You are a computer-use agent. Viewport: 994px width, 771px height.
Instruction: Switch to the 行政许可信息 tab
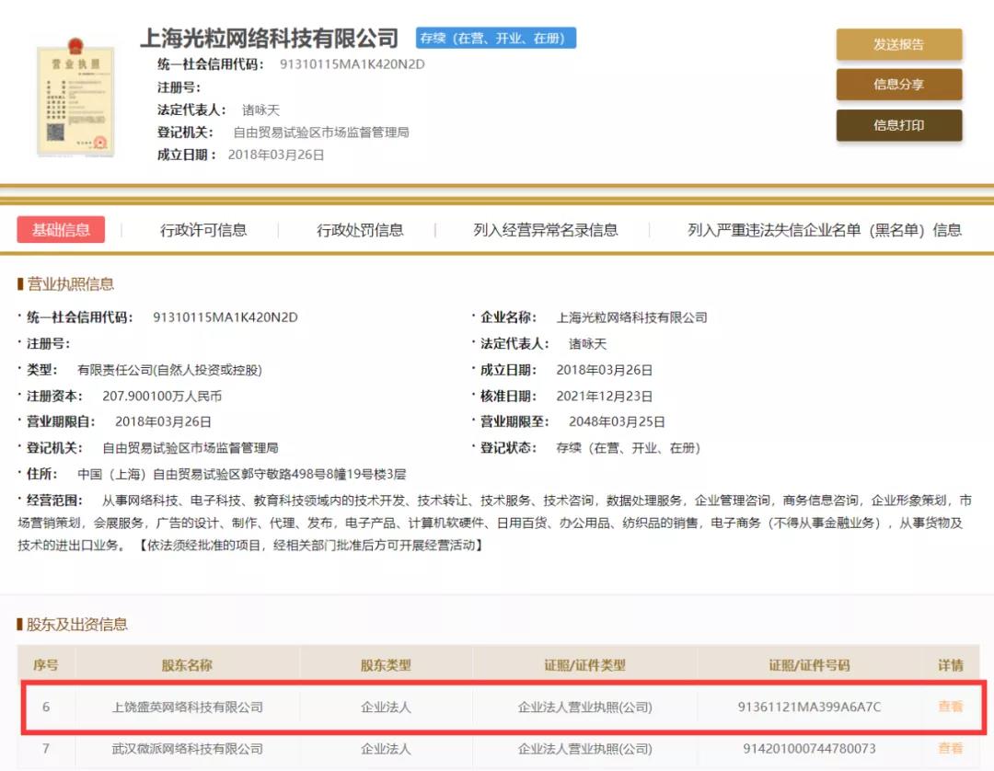tap(203, 230)
